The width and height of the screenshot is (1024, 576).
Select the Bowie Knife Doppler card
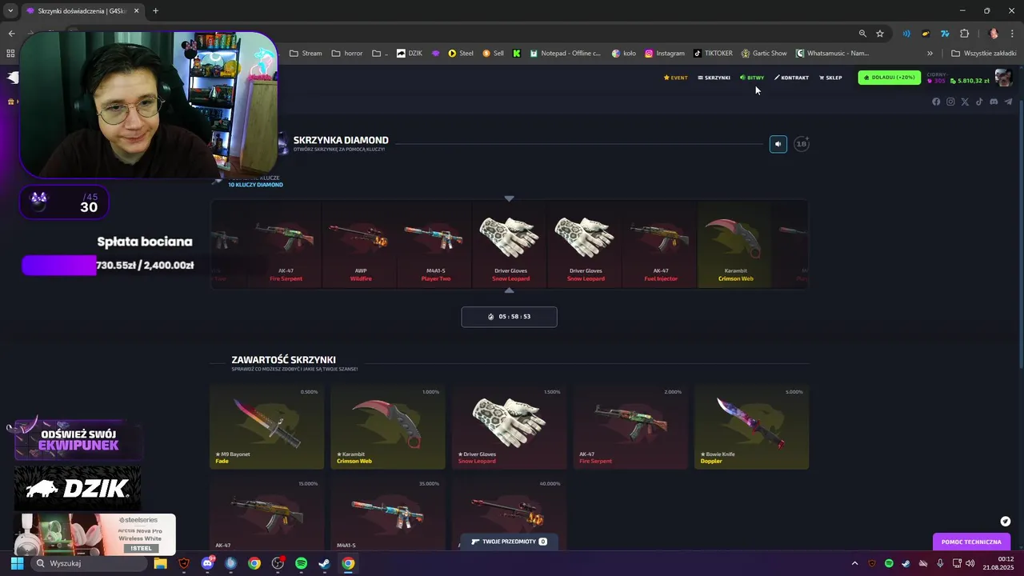[x=751, y=427]
